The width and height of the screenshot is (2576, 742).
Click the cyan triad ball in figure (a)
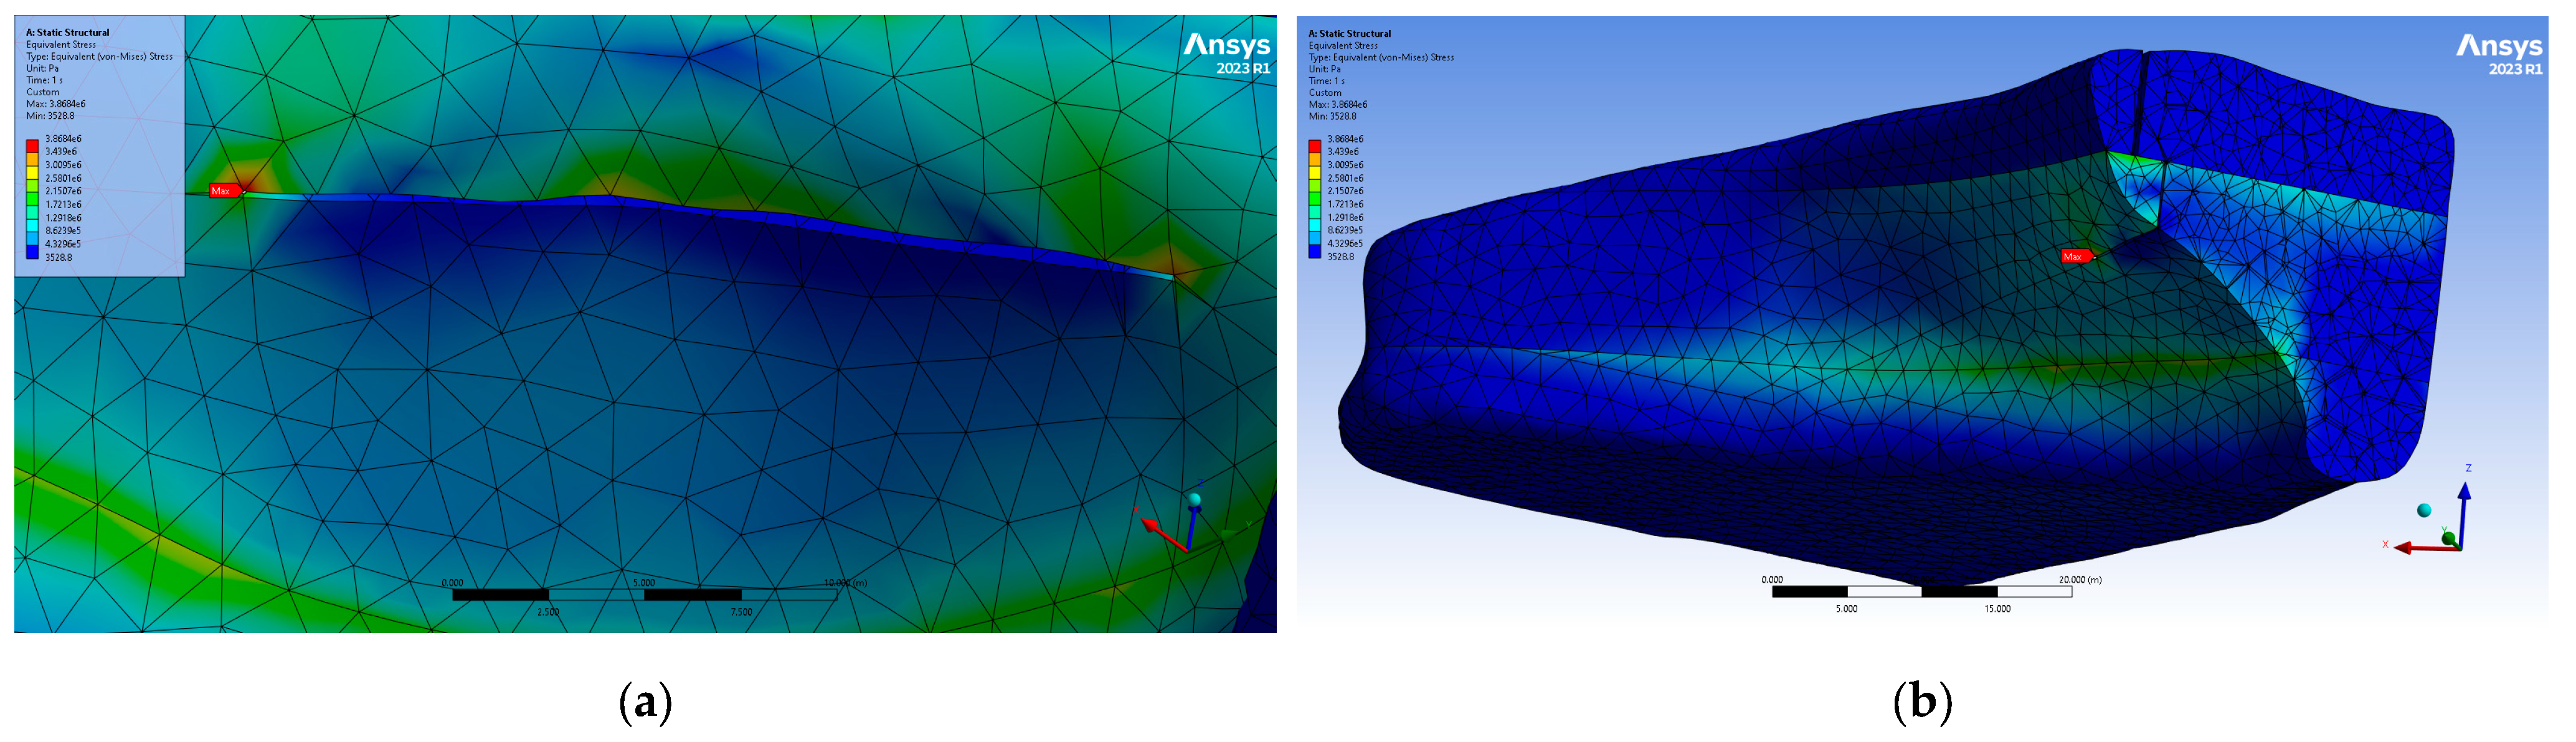click(1194, 499)
